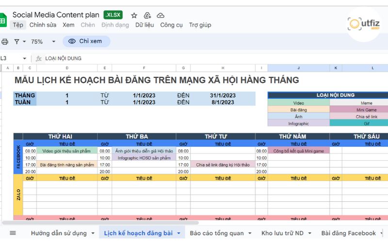This screenshot has height=242, width=388.
Task: Open the Chỉnh sửa menu
Action: [43, 25]
